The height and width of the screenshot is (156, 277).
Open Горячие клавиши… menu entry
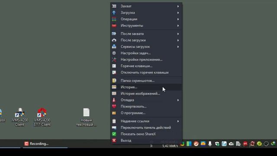(146, 66)
